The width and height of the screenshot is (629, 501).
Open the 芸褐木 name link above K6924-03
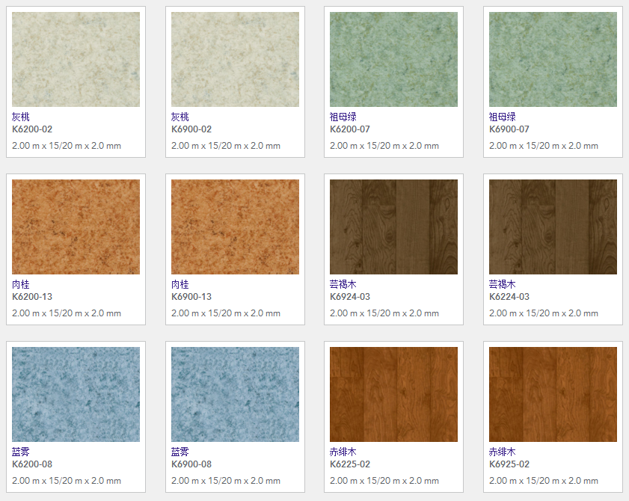coord(343,285)
